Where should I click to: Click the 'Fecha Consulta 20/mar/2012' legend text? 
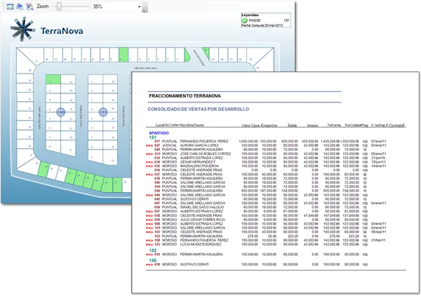[x=262, y=25]
